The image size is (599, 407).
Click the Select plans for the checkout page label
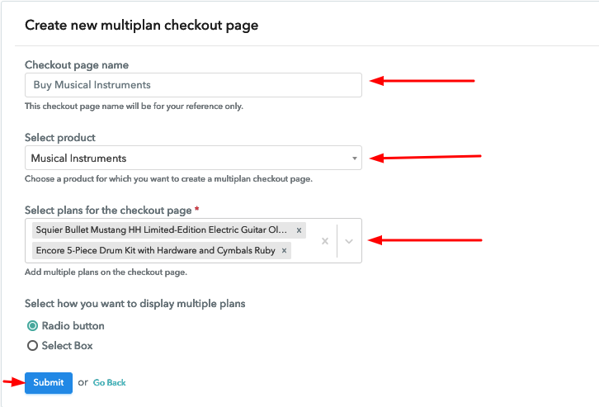click(108, 211)
